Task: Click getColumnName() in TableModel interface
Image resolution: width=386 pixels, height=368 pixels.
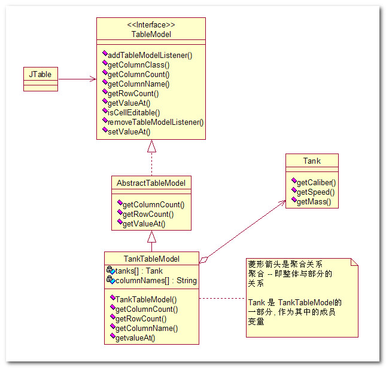Action: [139, 84]
